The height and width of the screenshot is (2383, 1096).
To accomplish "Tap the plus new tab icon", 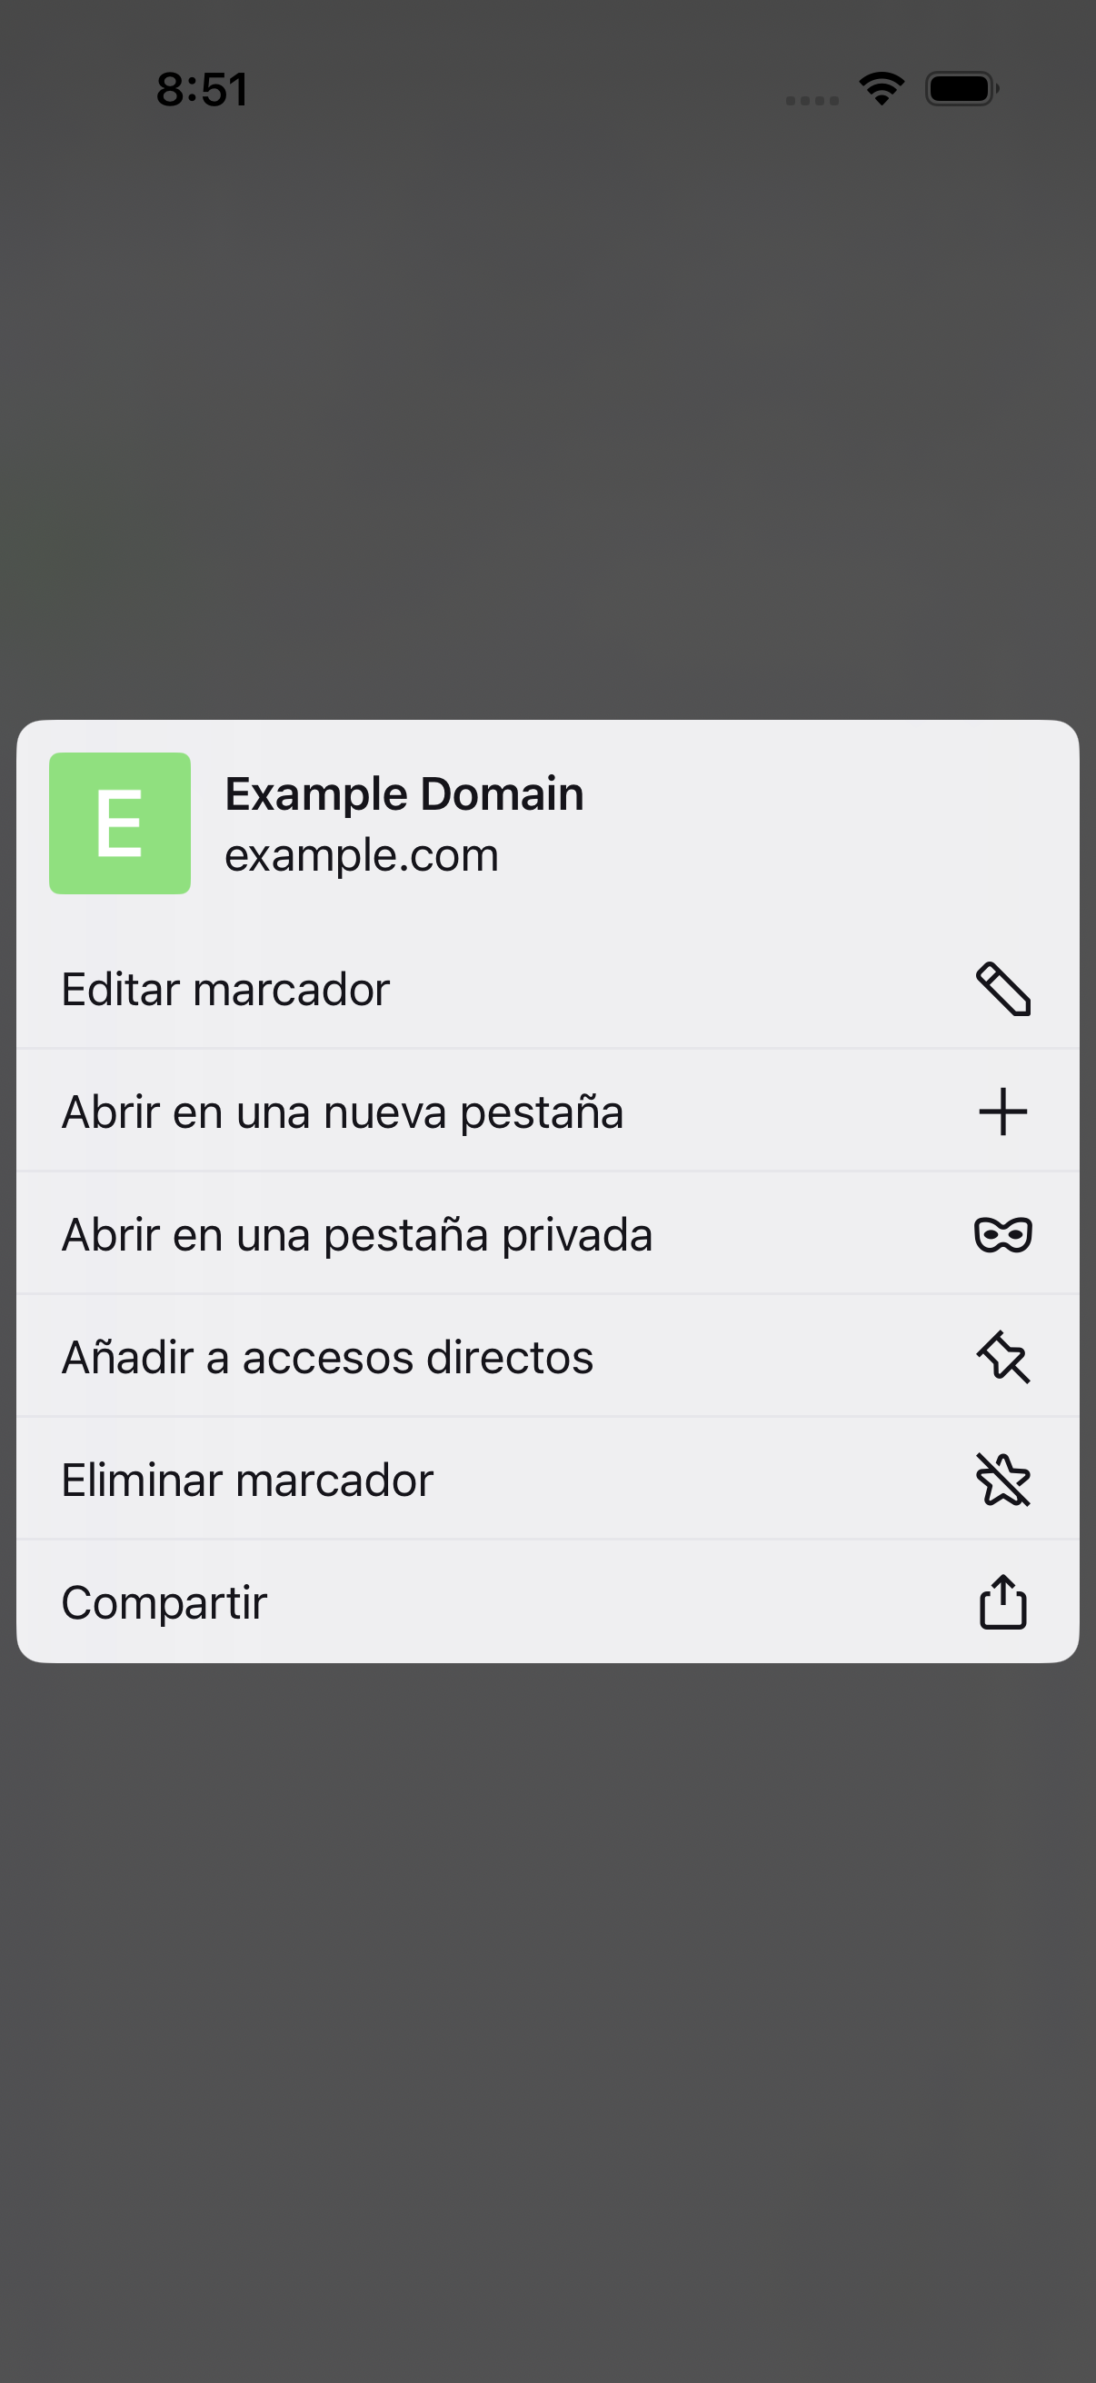I will point(1002,1111).
